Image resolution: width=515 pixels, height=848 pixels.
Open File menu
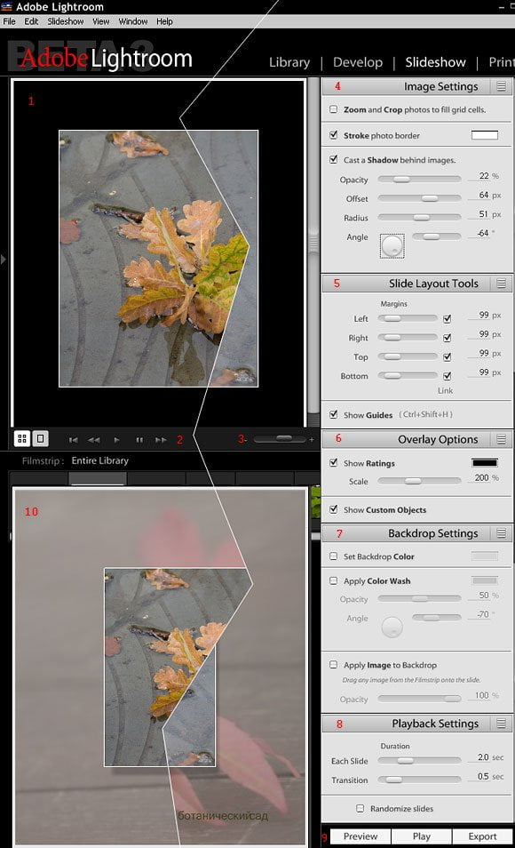point(9,21)
